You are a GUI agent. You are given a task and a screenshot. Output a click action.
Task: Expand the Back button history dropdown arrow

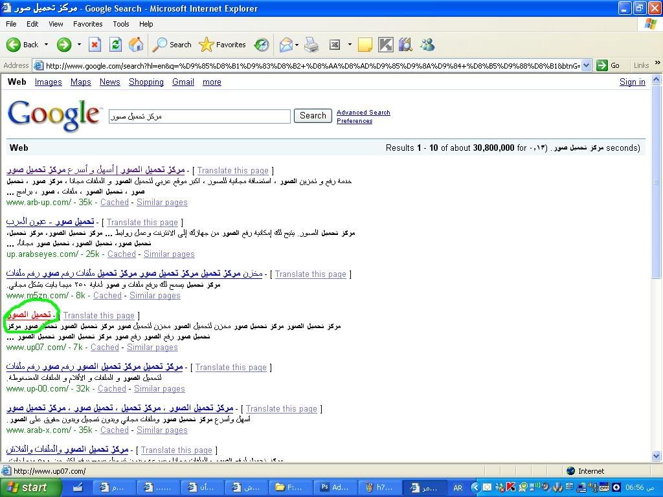coord(46,45)
